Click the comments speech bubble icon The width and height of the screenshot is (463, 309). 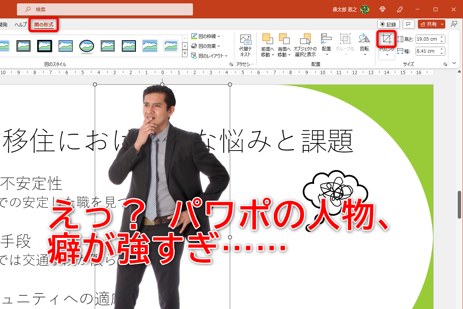coord(408,24)
